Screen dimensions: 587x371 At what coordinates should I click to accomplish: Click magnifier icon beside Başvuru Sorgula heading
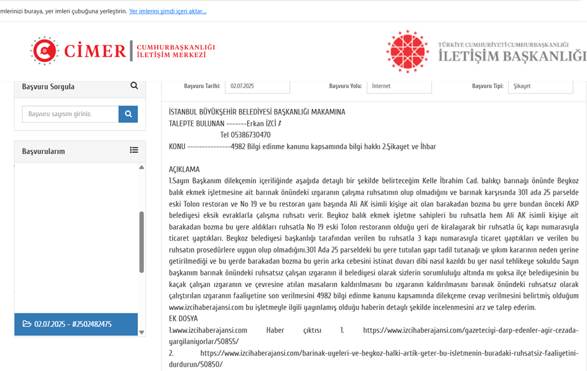point(134,86)
